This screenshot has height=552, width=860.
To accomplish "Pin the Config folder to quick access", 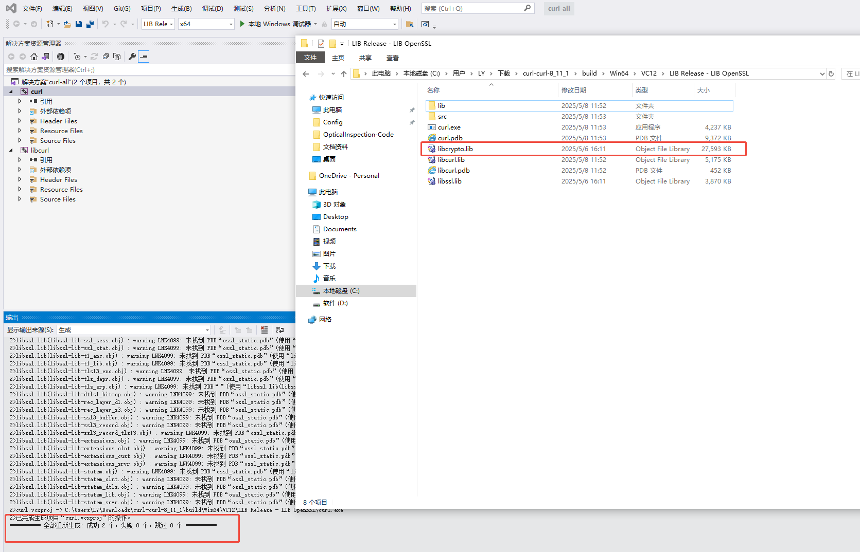I will coord(412,122).
